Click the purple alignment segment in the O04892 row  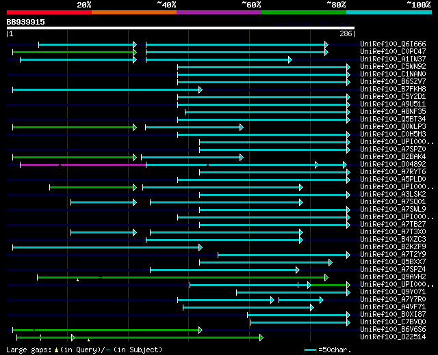83,165
